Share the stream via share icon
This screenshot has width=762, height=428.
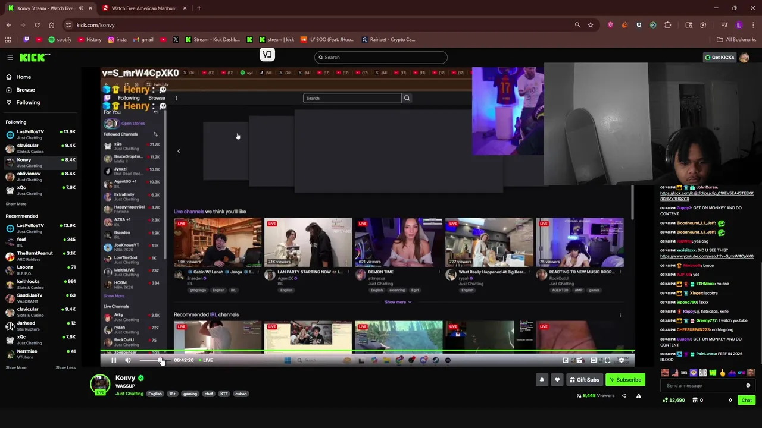point(623,396)
